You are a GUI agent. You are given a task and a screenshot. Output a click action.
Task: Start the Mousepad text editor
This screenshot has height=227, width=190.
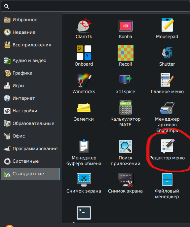coord(167,28)
